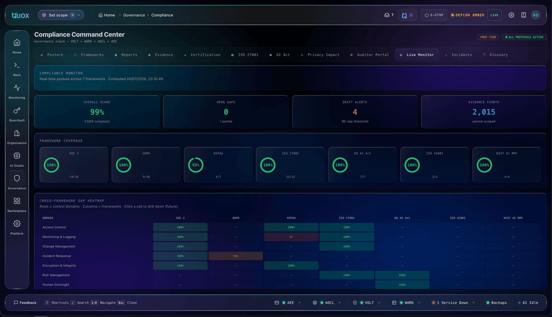The width and height of the screenshot is (552, 317).
Task: Click the WARD panel icon in status bar
Action: (394, 303)
